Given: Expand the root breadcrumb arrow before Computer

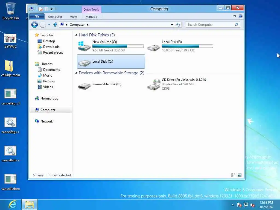Looking at the screenshot, I should (x=67, y=25).
